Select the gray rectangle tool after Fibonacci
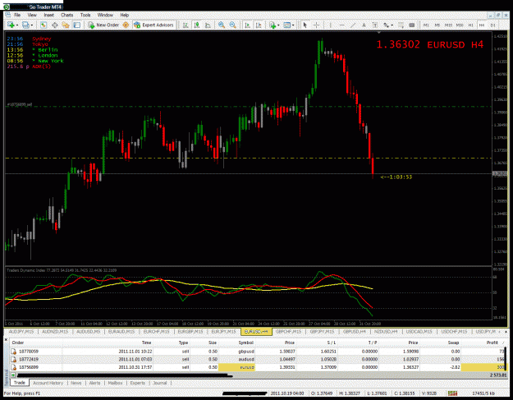Screen dimensions: 513x400 click(412, 25)
